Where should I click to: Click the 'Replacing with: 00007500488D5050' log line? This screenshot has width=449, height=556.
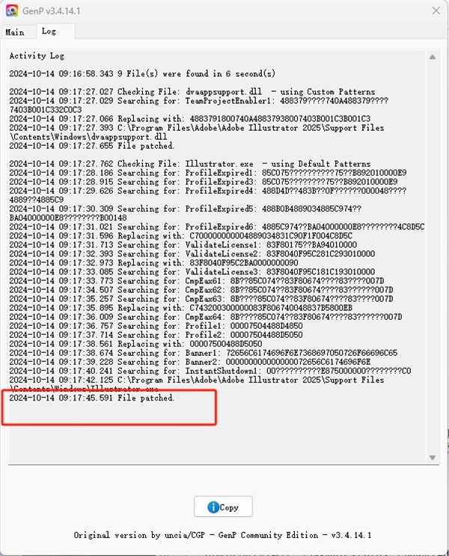pos(135,344)
